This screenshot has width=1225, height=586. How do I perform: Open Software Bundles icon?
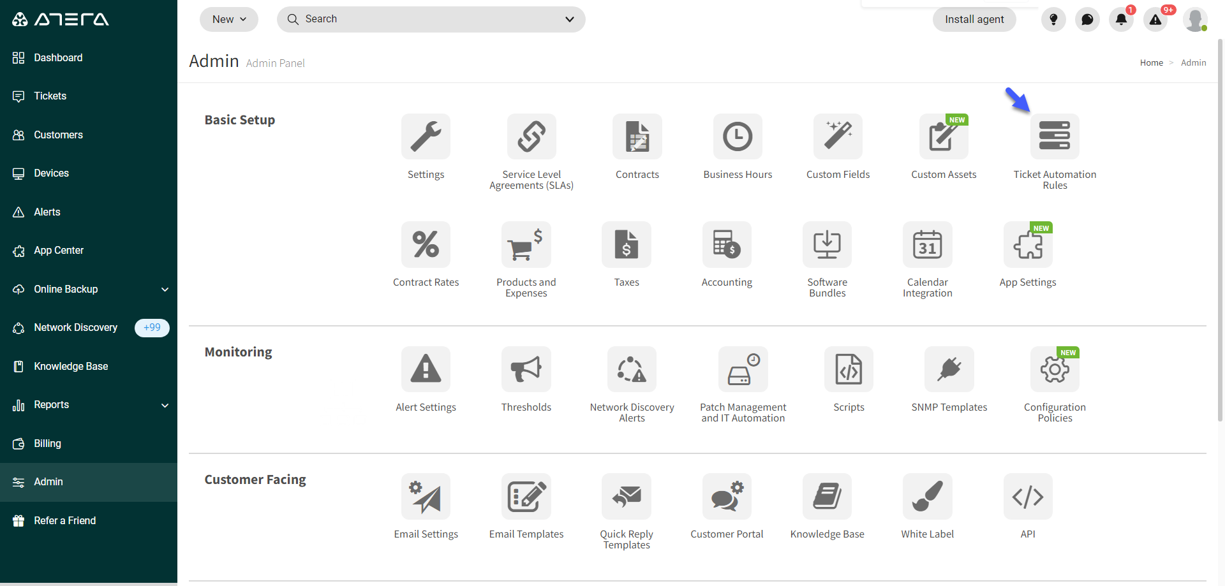tap(827, 244)
